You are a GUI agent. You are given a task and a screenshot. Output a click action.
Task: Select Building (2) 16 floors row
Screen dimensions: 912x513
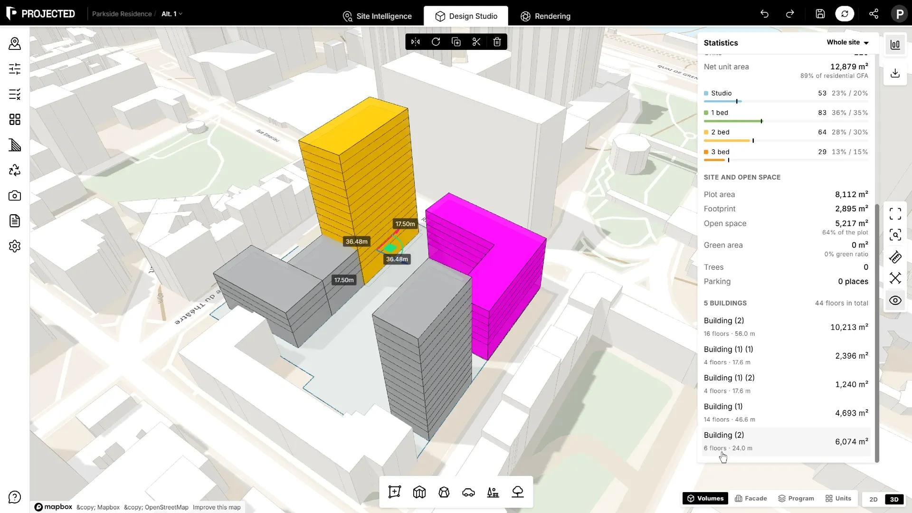point(786,327)
